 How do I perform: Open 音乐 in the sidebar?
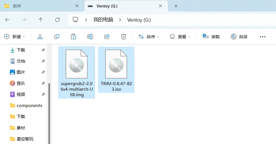(17, 83)
